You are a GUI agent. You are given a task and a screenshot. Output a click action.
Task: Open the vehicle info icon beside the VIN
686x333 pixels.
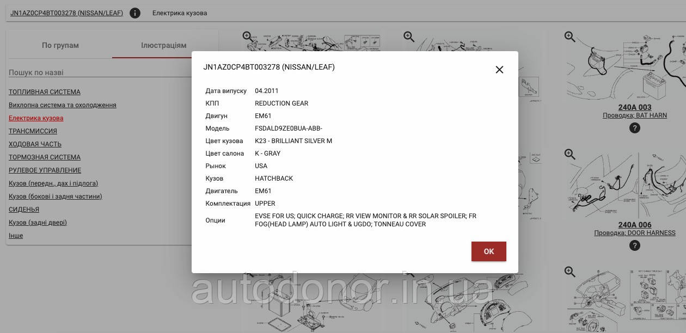pyautogui.click(x=135, y=13)
